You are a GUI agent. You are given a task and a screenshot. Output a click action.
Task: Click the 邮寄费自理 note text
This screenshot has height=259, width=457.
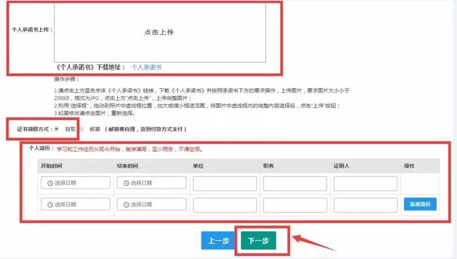(146, 129)
